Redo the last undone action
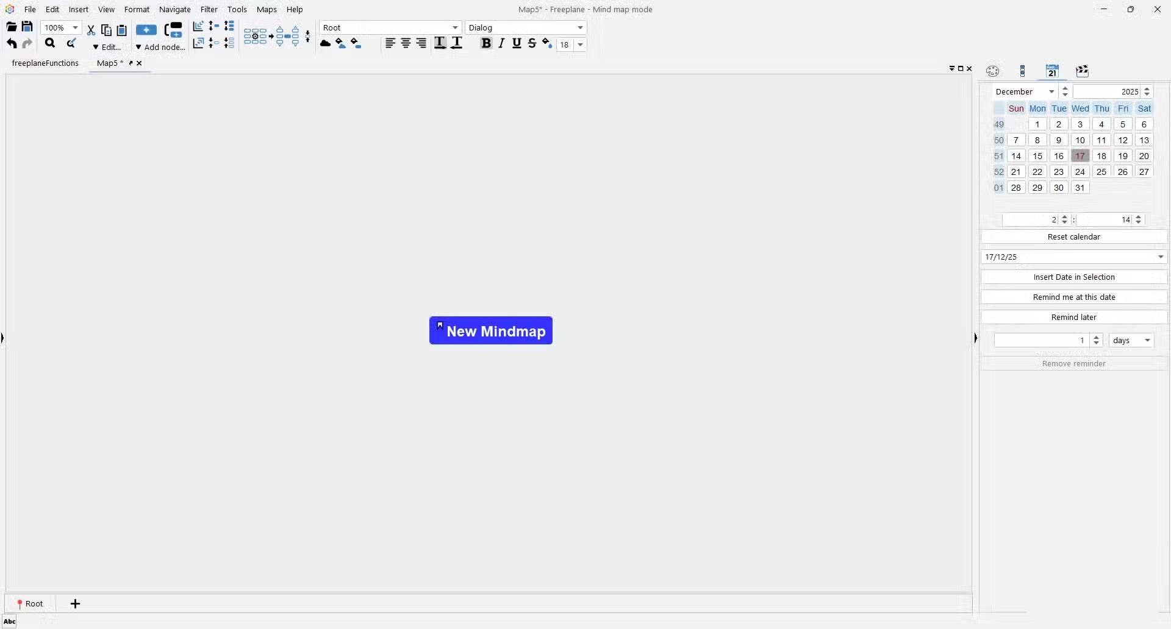The image size is (1171, 629). click(27, 43)
